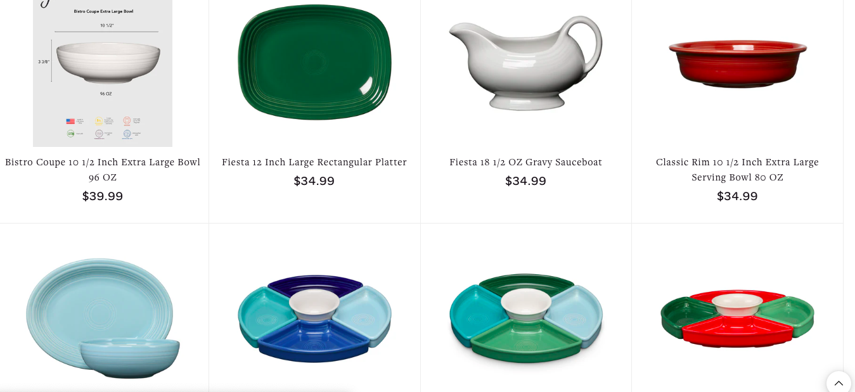Viewport: 855px width, 392px height.
Task: Click the $39.99 price under Bistro Coupe bowl
Action: click(x=103, y=196)
